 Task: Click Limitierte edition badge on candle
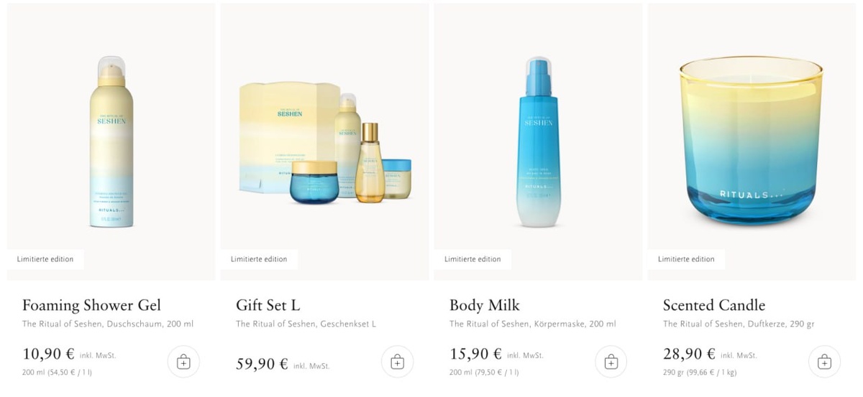pyautogui.click(x=686, y=259)
